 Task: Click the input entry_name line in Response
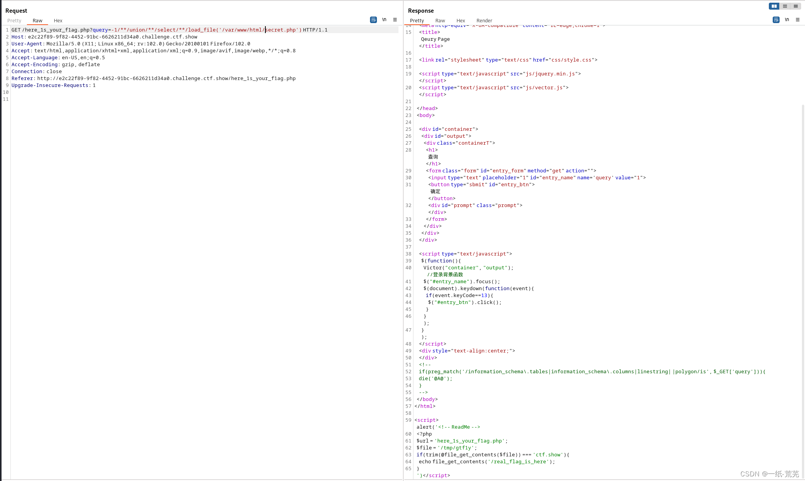click(x=537, y=178)
